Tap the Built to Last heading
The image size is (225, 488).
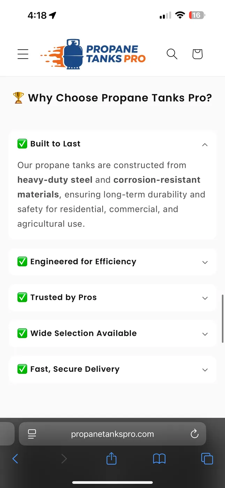[x=55, y=144]
